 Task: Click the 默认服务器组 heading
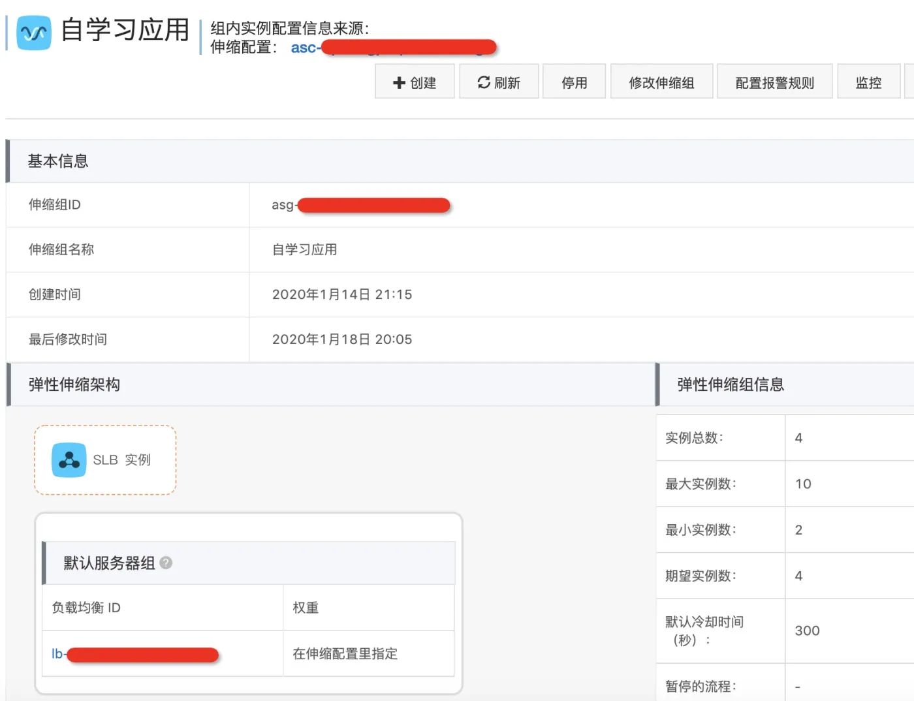click(109, 563)
